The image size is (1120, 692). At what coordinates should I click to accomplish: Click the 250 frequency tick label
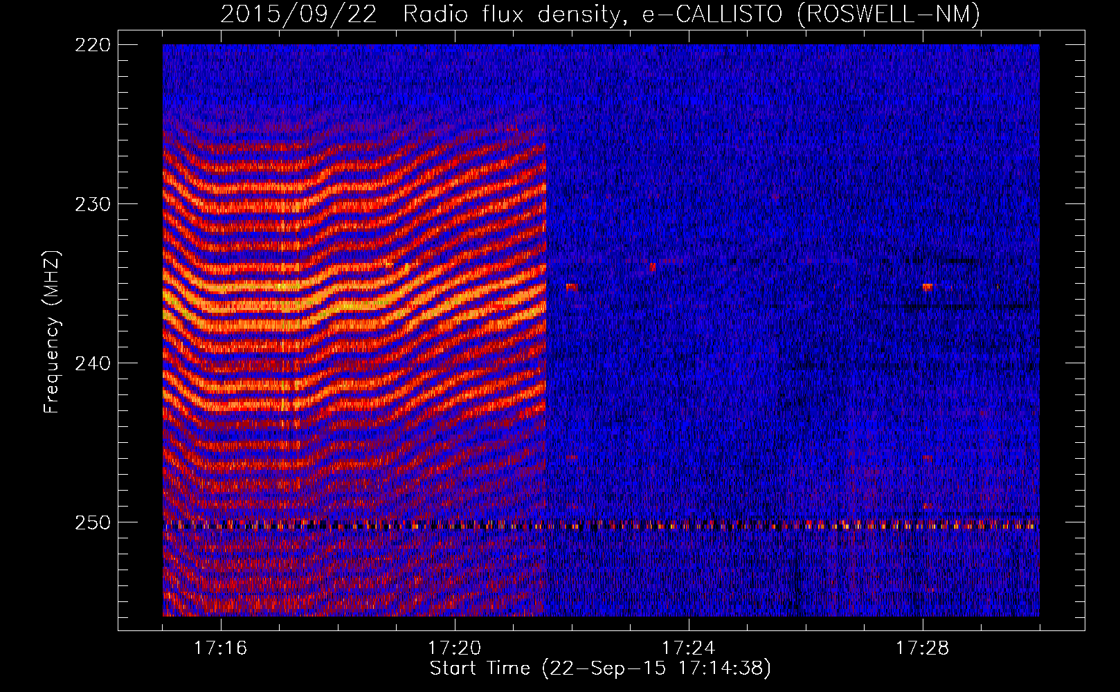[x=92, y=522]
